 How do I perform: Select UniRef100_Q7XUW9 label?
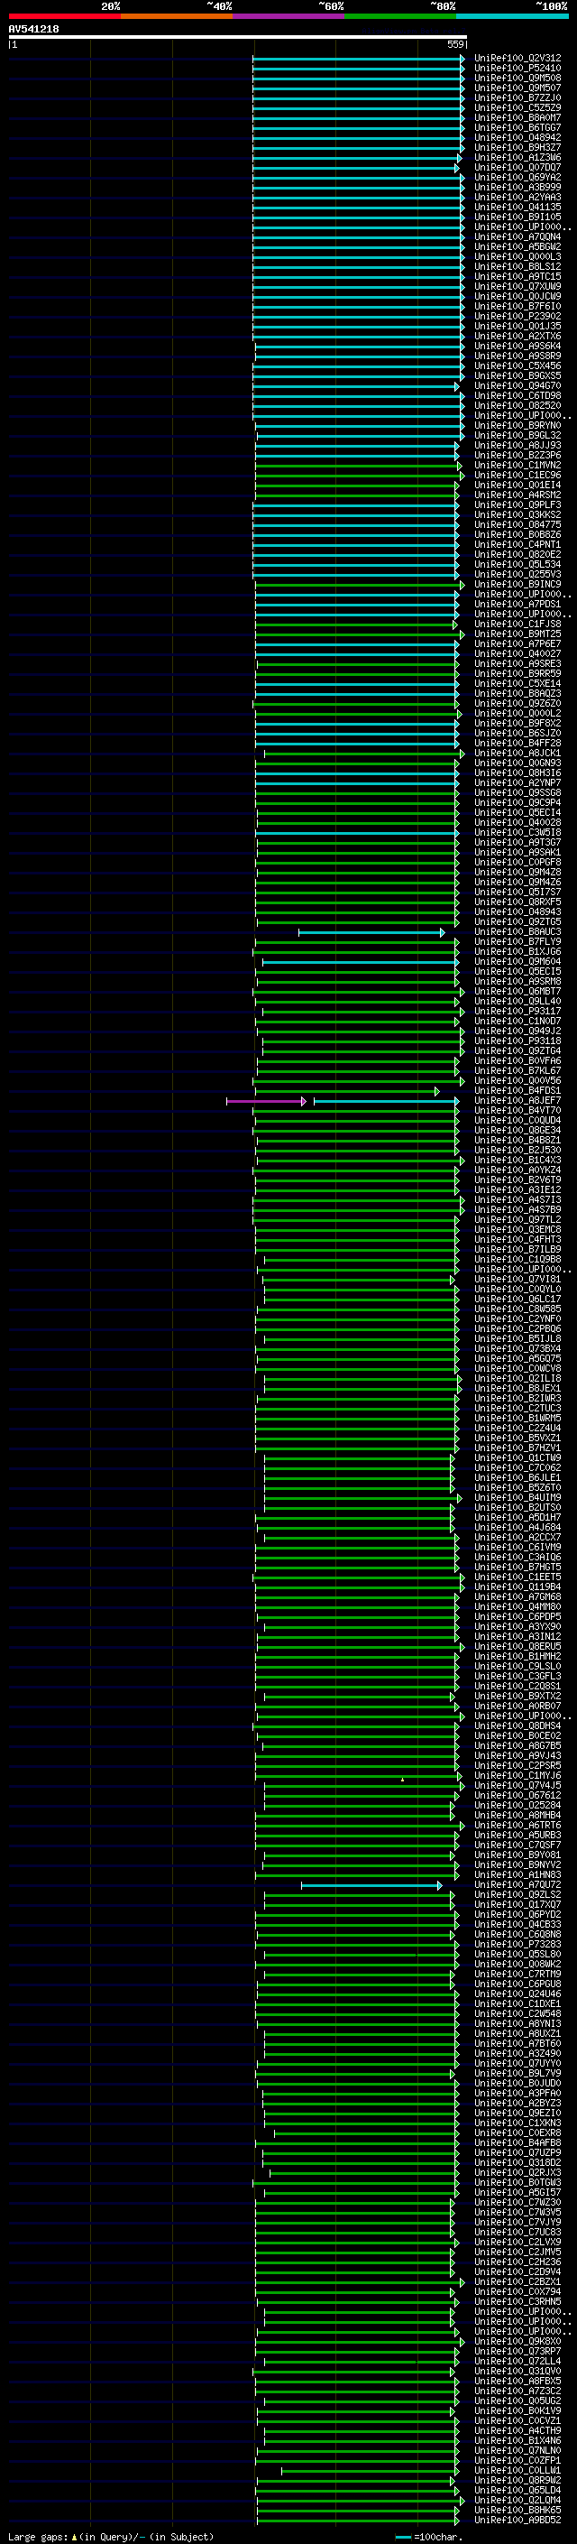517,286
